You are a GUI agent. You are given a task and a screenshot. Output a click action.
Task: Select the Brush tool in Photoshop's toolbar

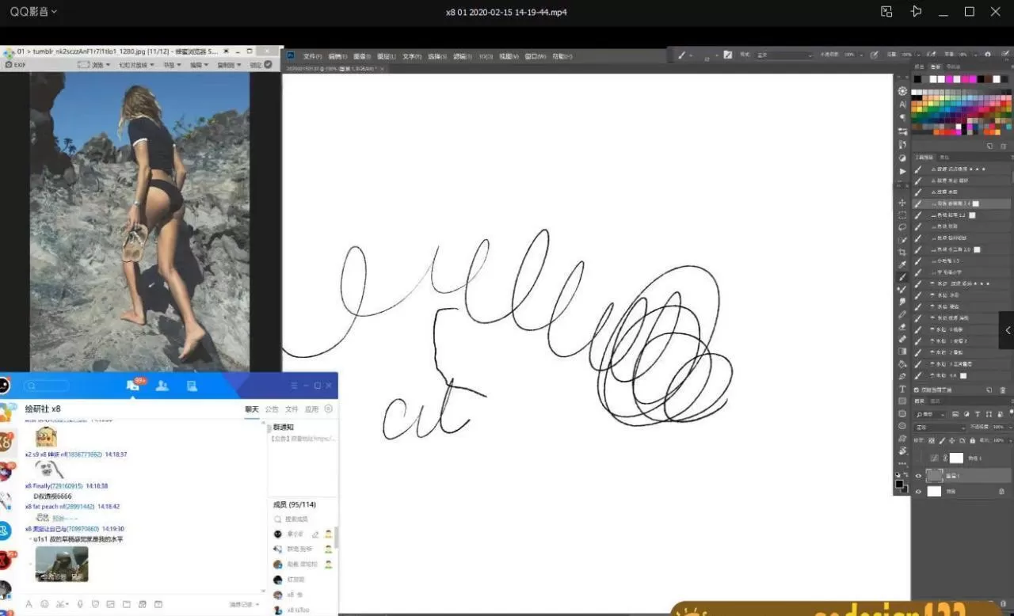coord(902,277)
